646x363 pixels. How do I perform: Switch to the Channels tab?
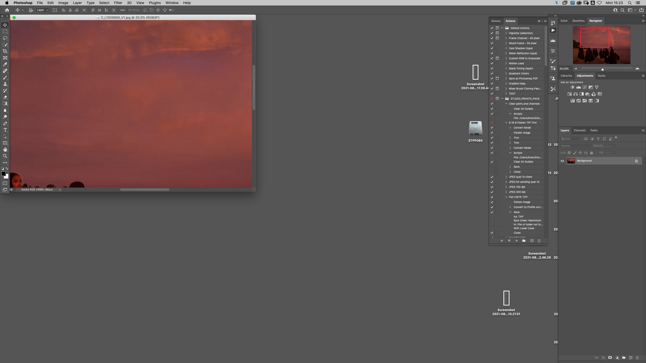pyautogui.click(x=579, y=130)
